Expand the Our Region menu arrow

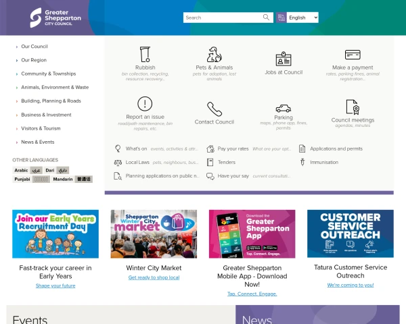tap(17, 61)
